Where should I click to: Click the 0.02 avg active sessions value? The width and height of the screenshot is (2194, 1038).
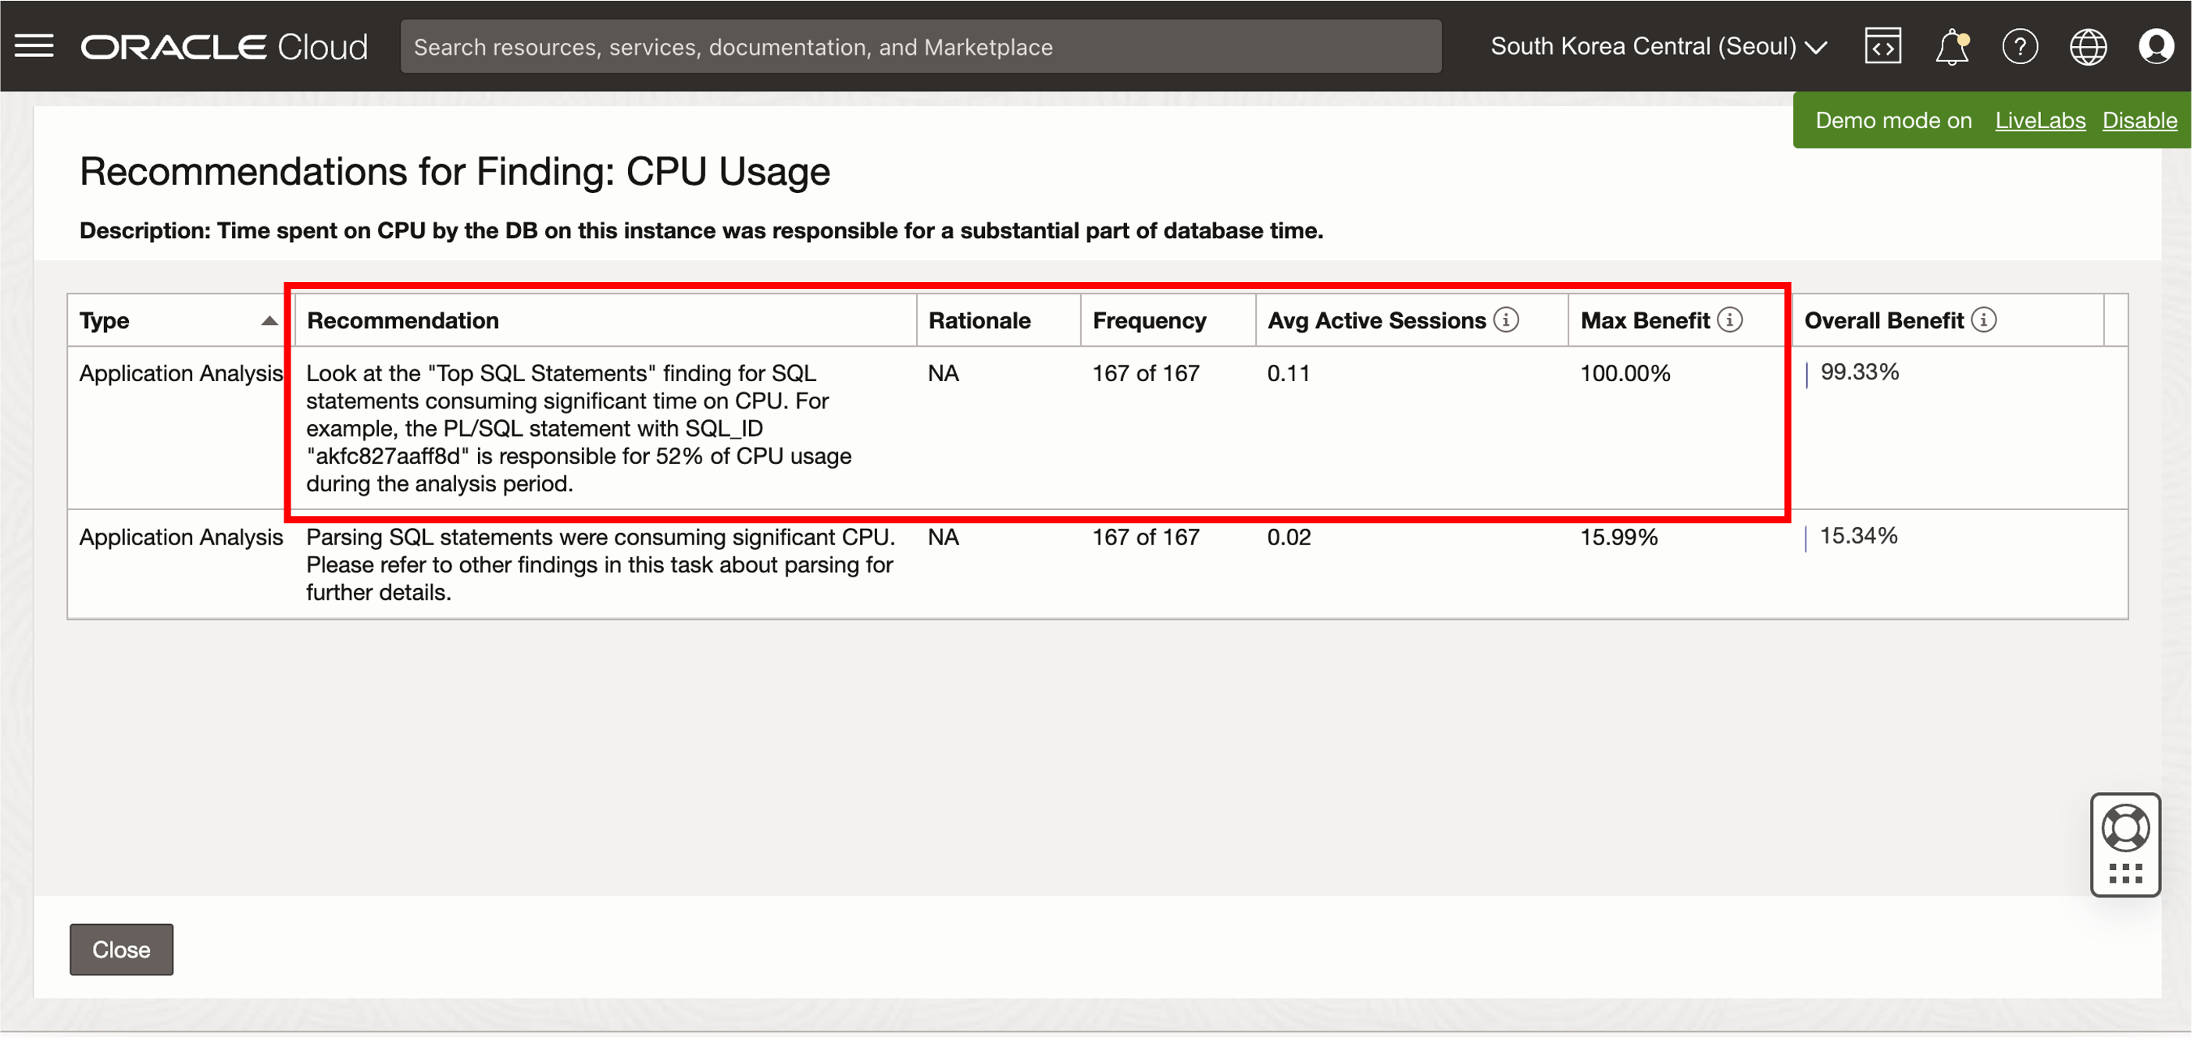[x=1289, y=537]
